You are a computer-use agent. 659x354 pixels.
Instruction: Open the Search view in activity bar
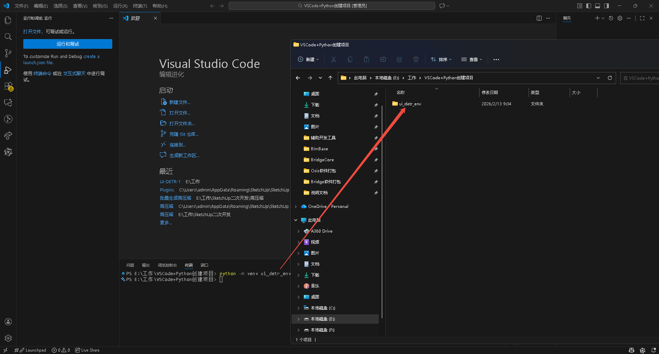click(x=8, y=37)
